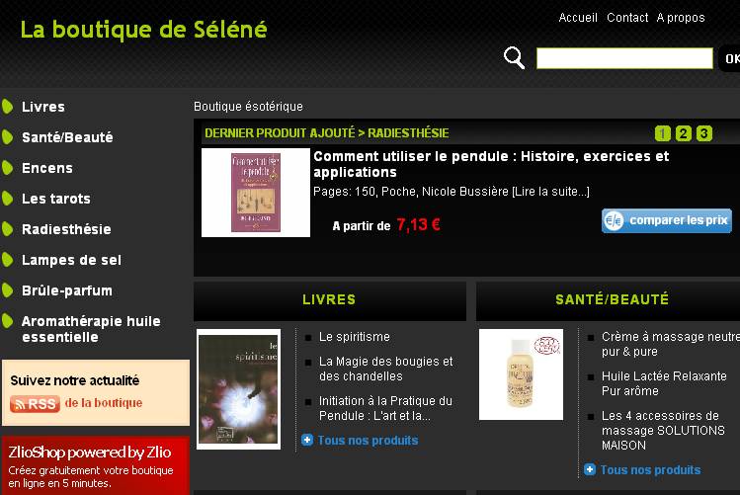This screenshot has height=495, width=740.
Task: Click the search text input field
Action: [624, 58]
